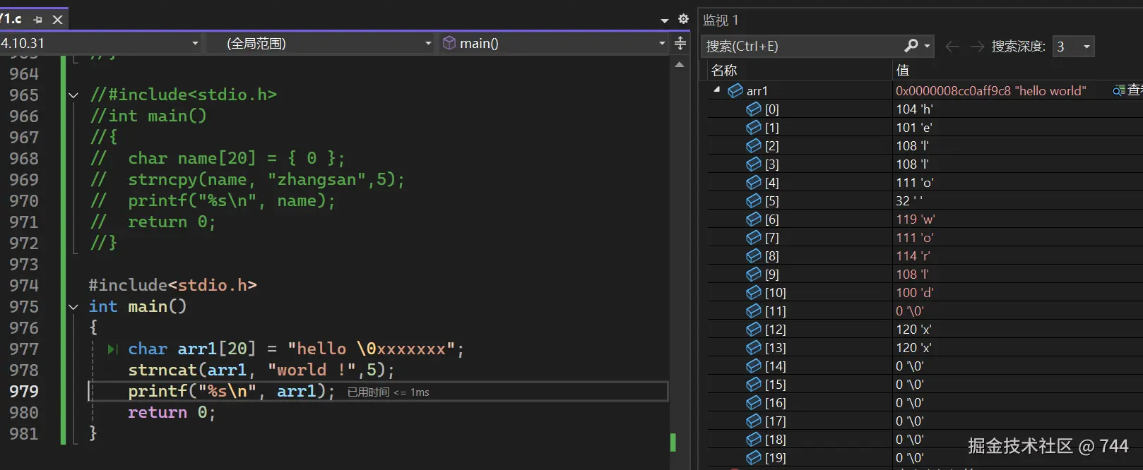Select arr1 value 0x0000008cc0aff9c8 "hello world"
The width and height of the screenshot is (1143, 470).
(x=990, y=90)
